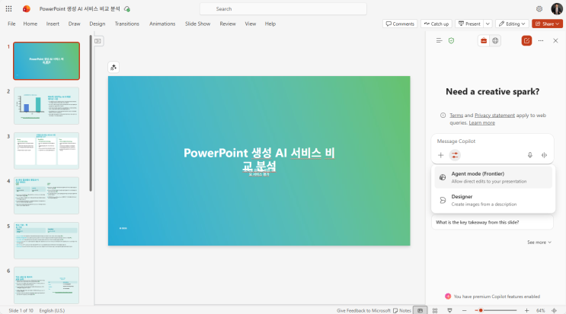Open Copilot chat list menu icon
Screen dimensions: 566x314
tap(439, 41)
